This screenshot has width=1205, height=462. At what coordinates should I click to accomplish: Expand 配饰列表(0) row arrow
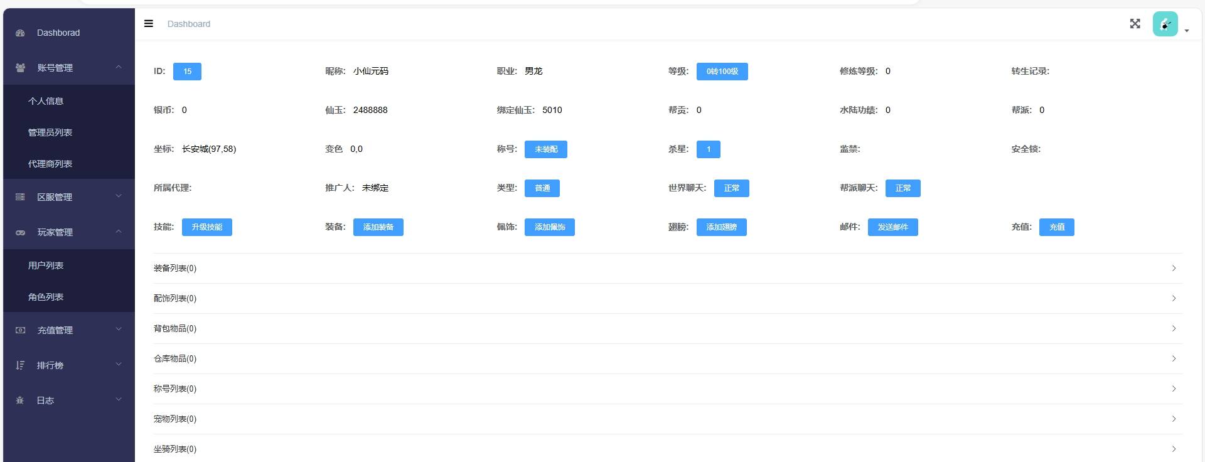(1174, 299)
